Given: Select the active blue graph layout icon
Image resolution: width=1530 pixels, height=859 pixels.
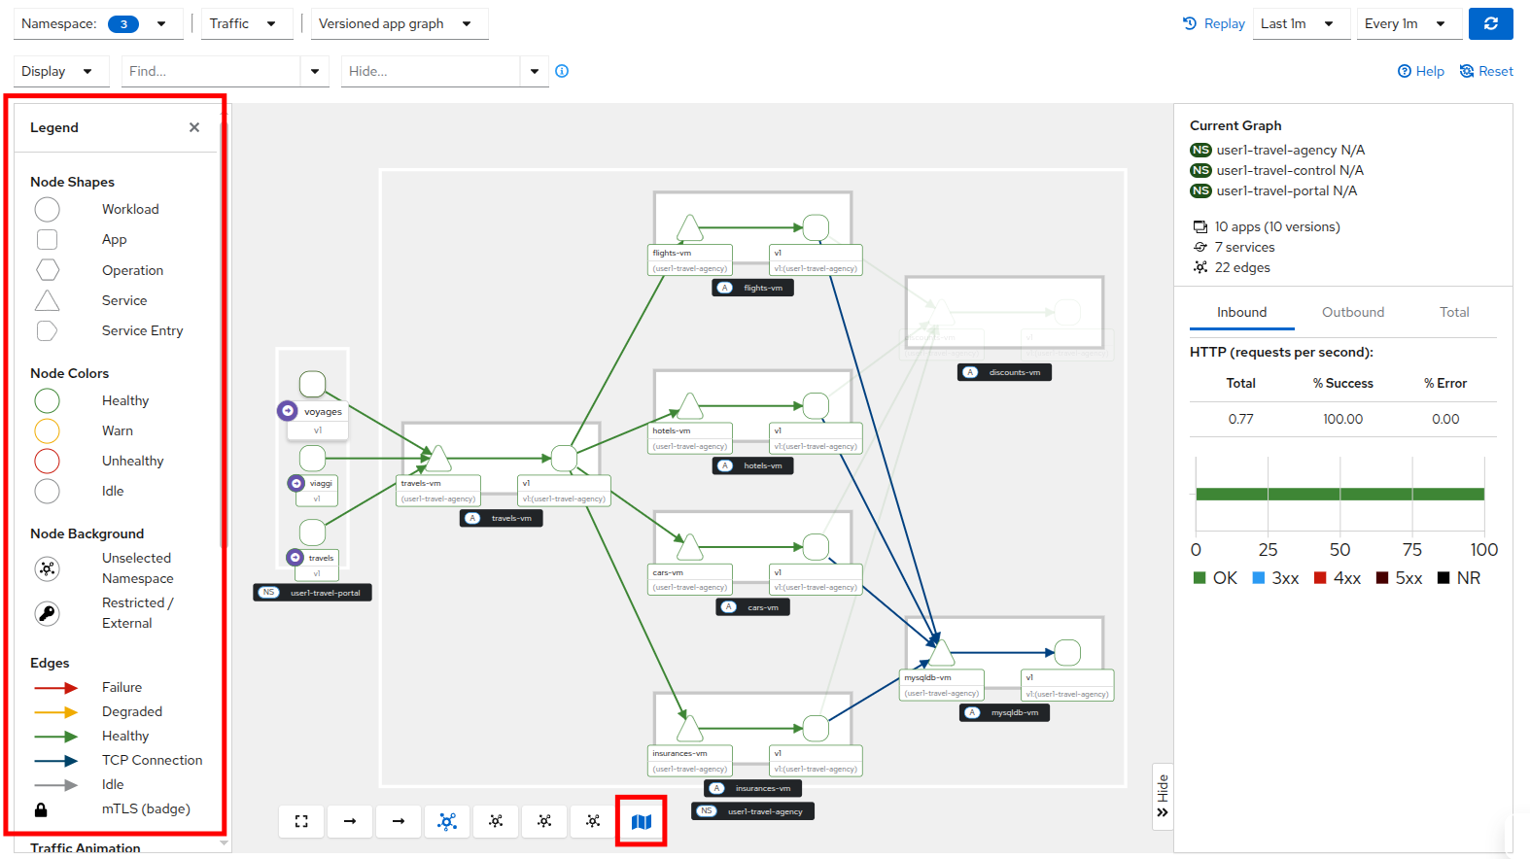Looking at the screenshot, I should tap(447, 822).
